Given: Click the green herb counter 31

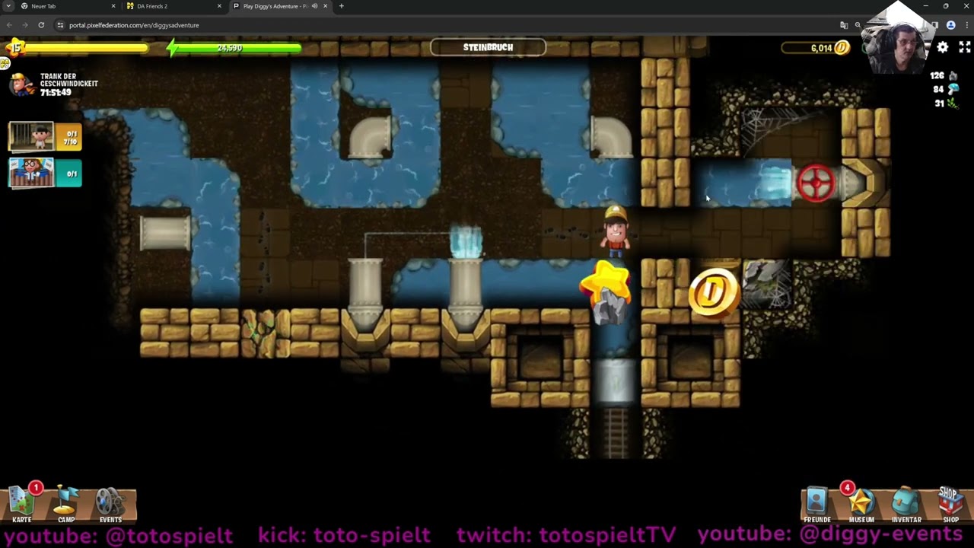Looking at the screenshot, I should tap(946, 104).
